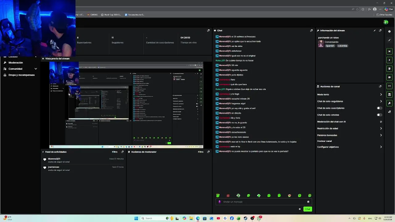Click chat message 'escuché minuto 25'
The width and height of the screenshot is (395, 222).
point(240,99)
